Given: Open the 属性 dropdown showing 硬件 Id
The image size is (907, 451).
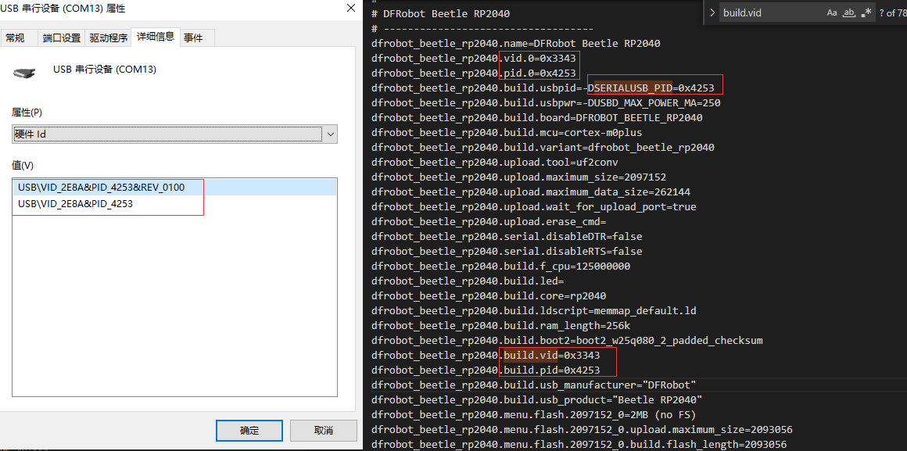Looking at the screenshot, I should (174, 134).
